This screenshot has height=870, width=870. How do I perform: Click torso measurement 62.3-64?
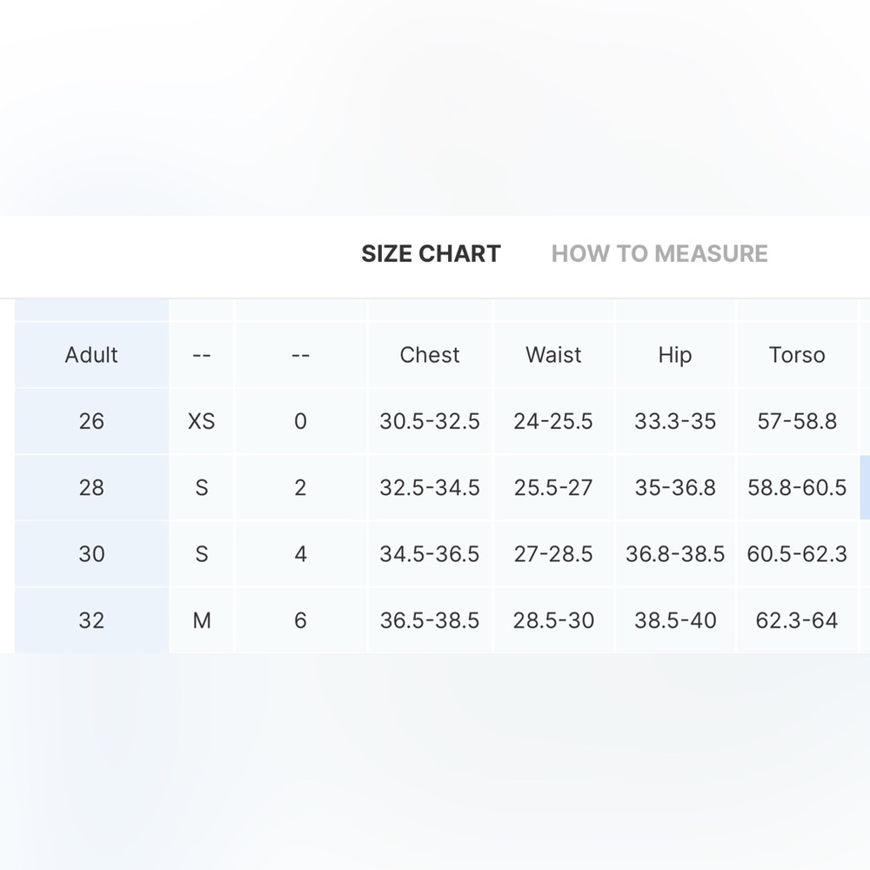[797, 620]
